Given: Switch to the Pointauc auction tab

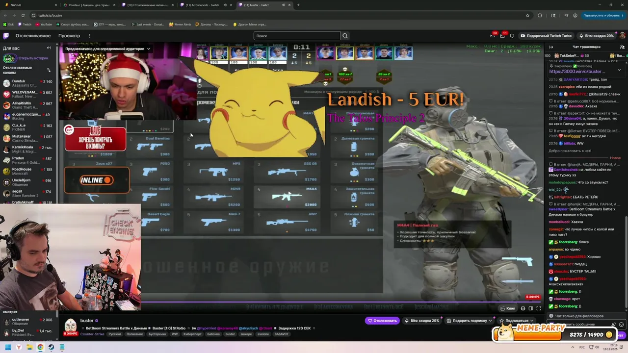Looking at the screenshot, I should pyautogui.click(x=88, y=5).
